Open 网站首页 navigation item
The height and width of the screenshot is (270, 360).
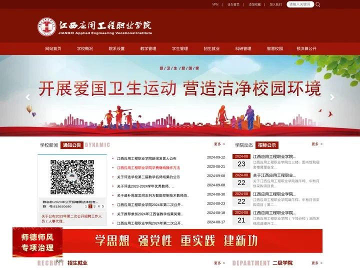pos(53,48)
